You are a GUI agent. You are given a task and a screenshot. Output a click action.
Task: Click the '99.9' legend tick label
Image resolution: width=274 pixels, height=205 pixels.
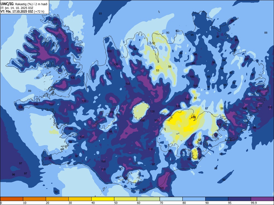coord(254,203)
